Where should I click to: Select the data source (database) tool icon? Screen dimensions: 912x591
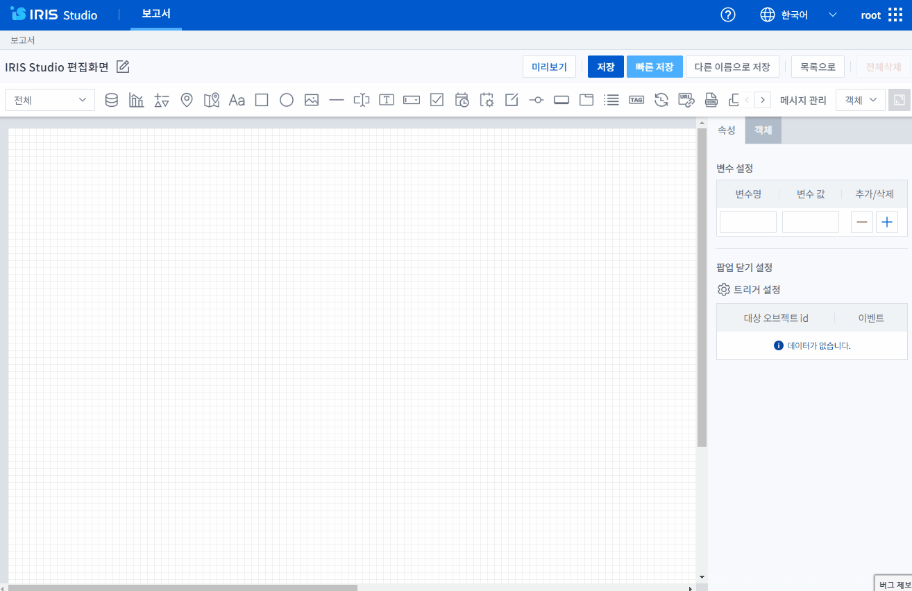point(111,100)
